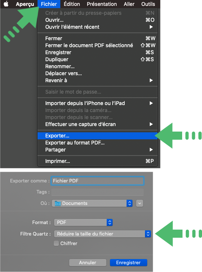Choose Dupliquer from the Fichier menu
The image size is (202, 272).
coord(98,59)
